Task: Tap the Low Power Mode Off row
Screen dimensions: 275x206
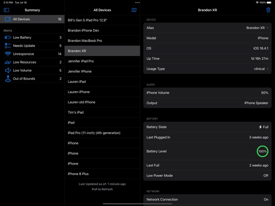Action: 207,176
